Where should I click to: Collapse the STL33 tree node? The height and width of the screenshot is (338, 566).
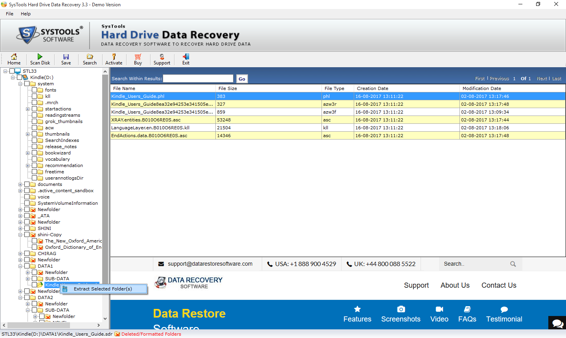click(x=5, y=71)
